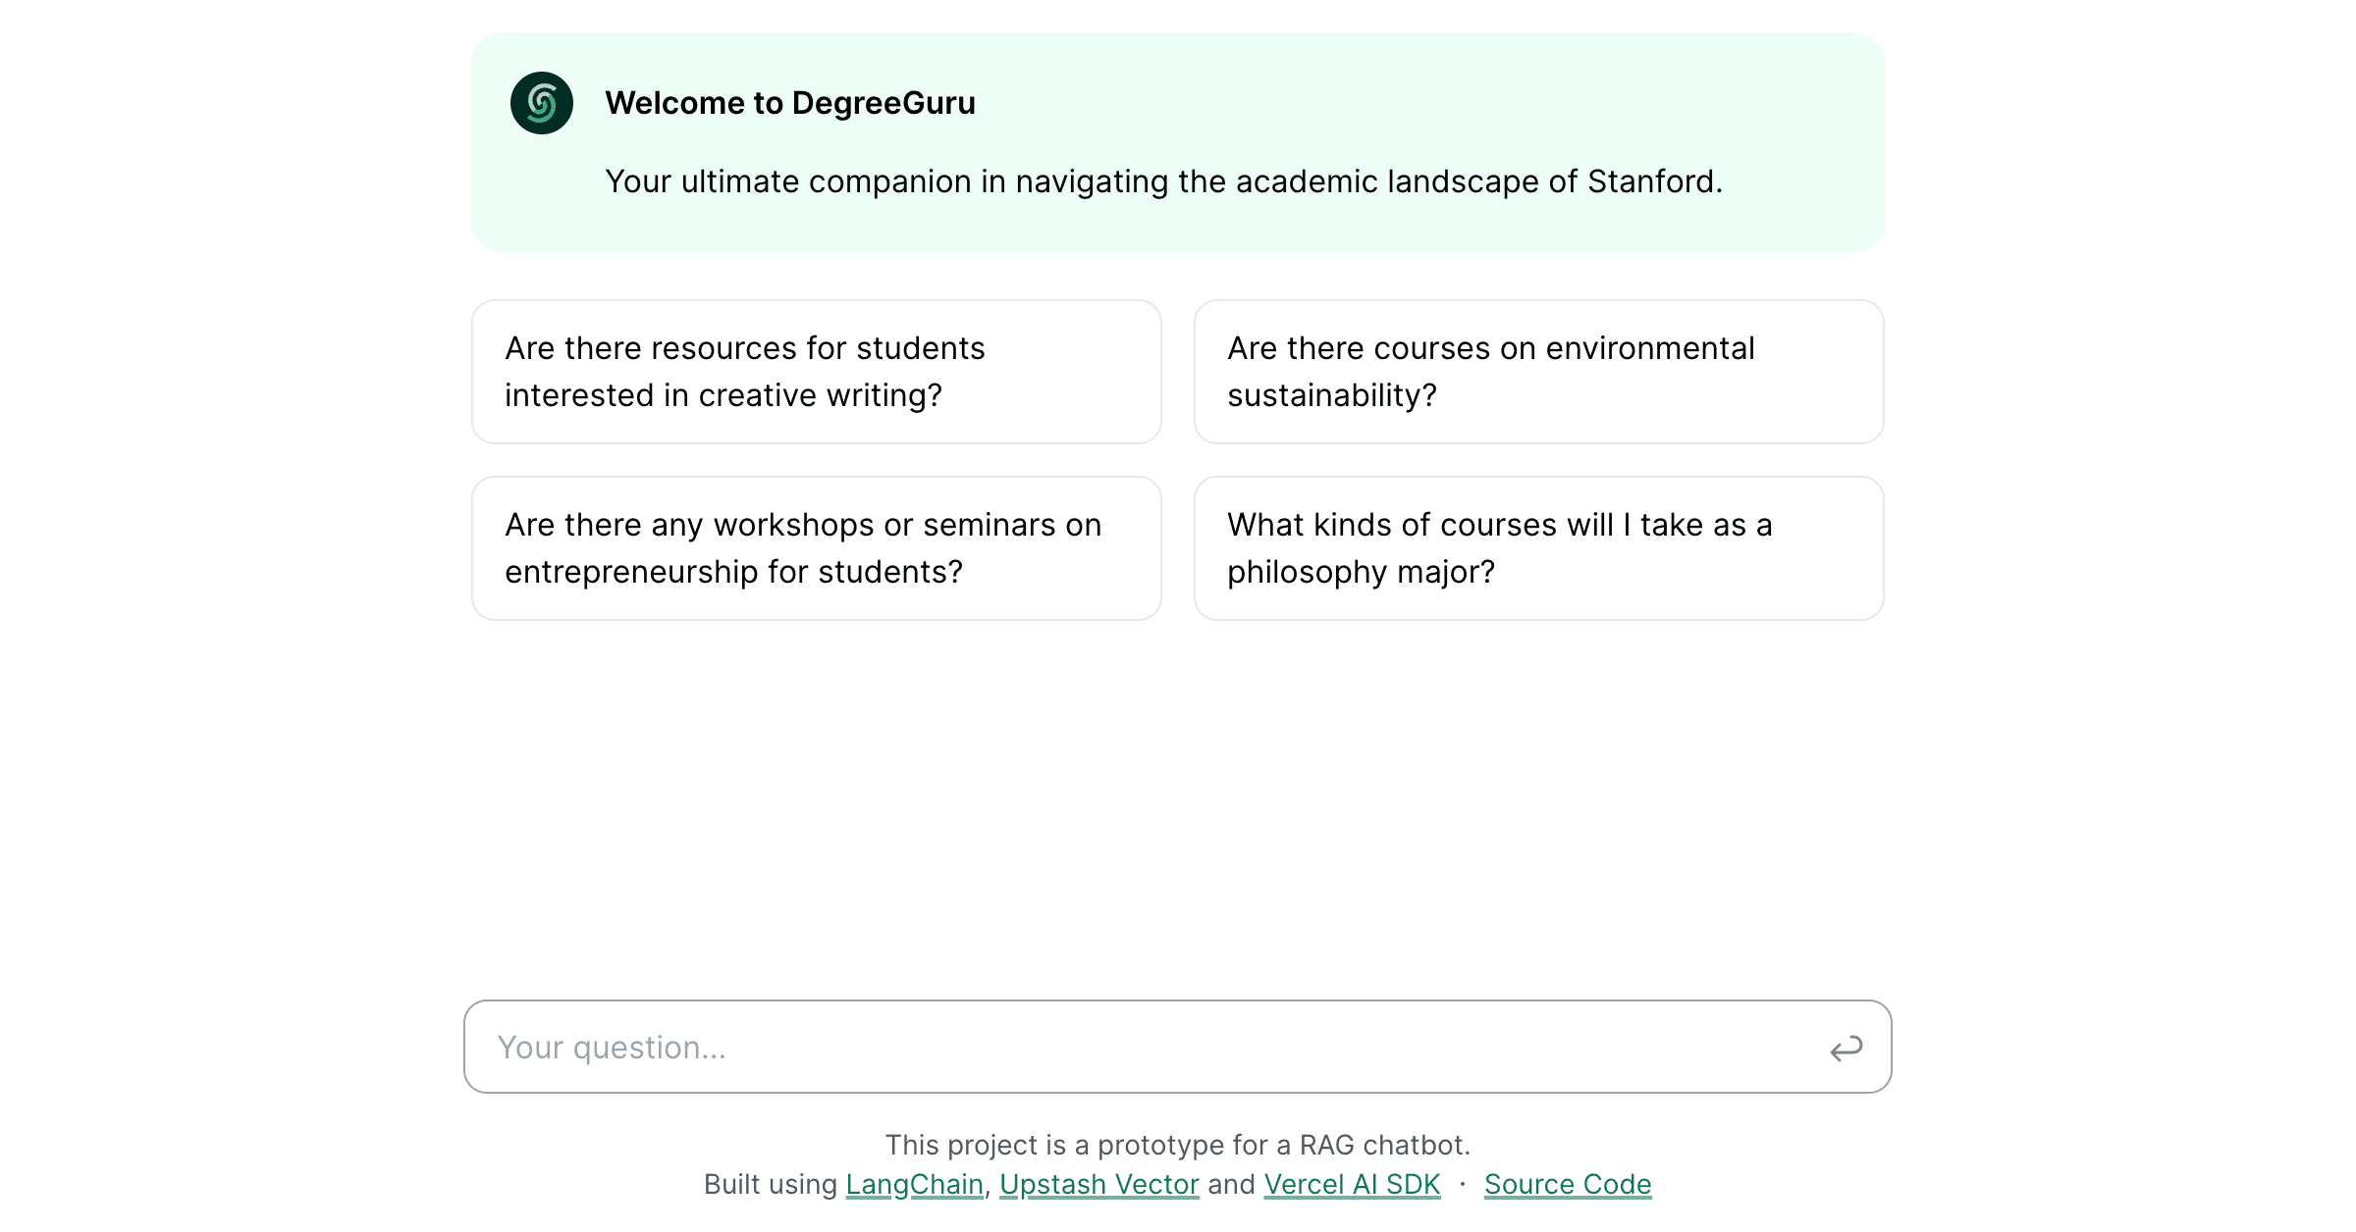Image resolution: width=2356 pixels, height=1232 pixels.
Task: Choose the environmental sustainability courses prompt
Action: [1537, 371]
